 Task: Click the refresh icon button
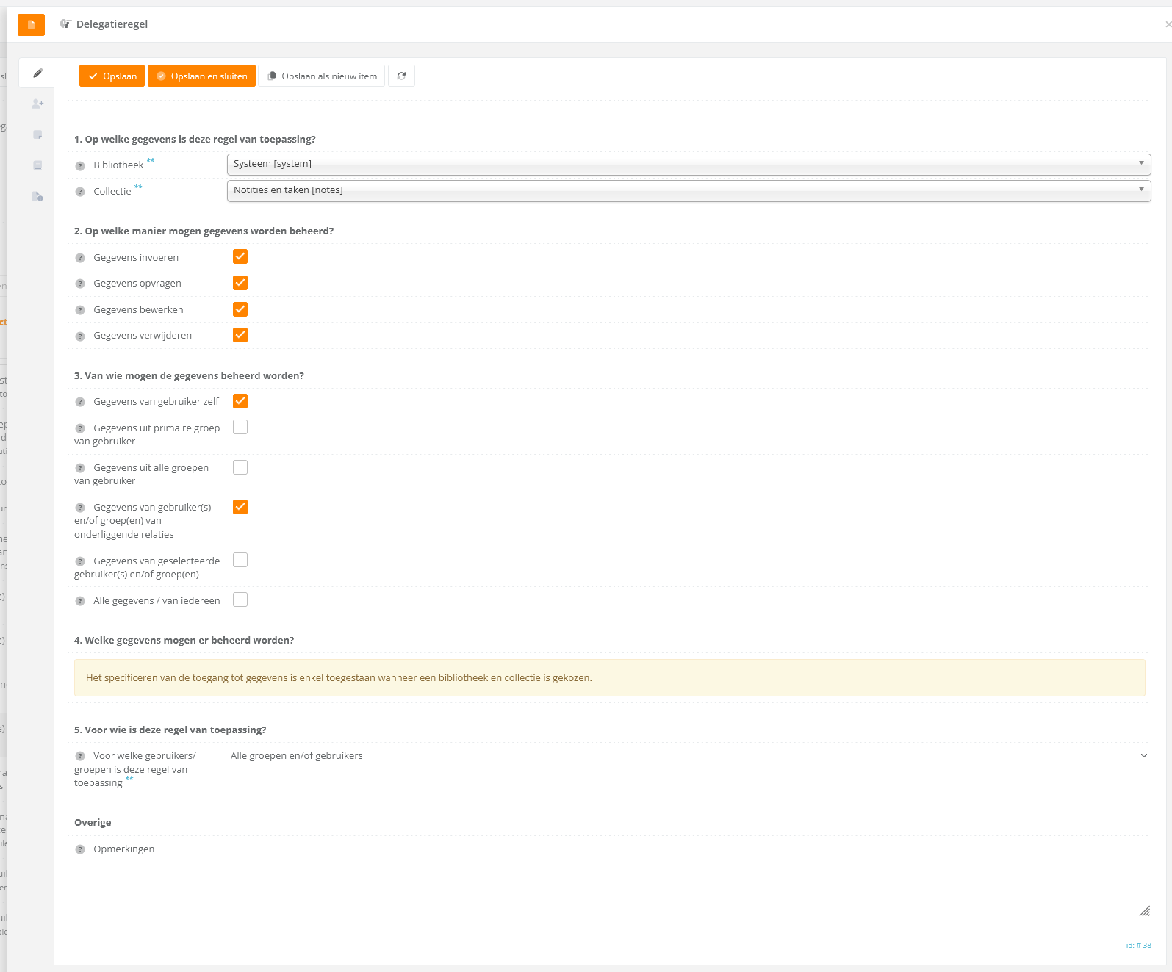(x=401, y=76)
